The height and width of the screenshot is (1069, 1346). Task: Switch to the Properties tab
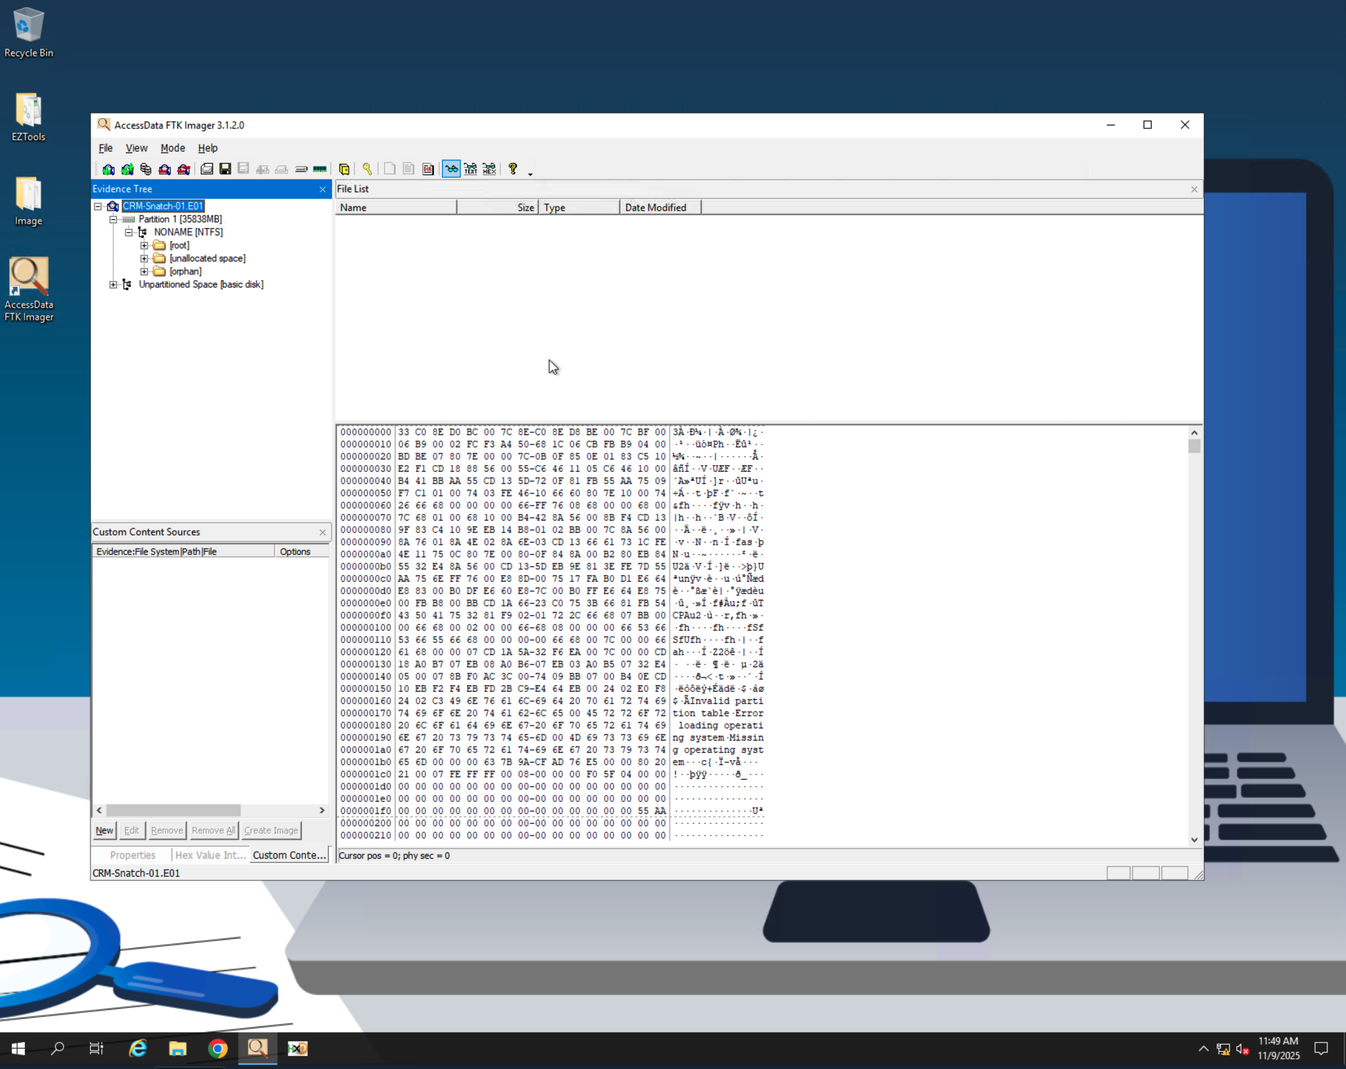pyautogui.click(x=132, y=855)
